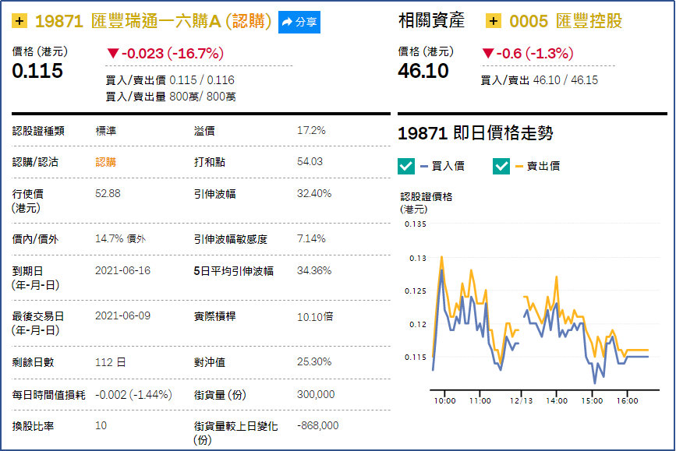The width and height of the screenshot is (676, 451).
Task: Click the 實際槓桿 value 10.10倍
Action: tap(315, 316)
